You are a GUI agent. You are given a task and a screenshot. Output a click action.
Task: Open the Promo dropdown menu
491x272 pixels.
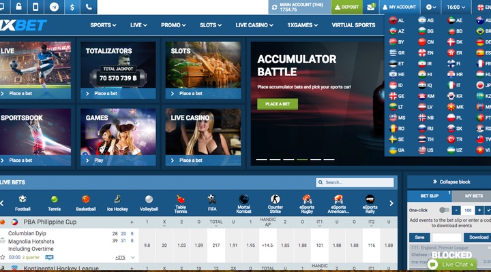pyautogui.click(x=173, y=25)
